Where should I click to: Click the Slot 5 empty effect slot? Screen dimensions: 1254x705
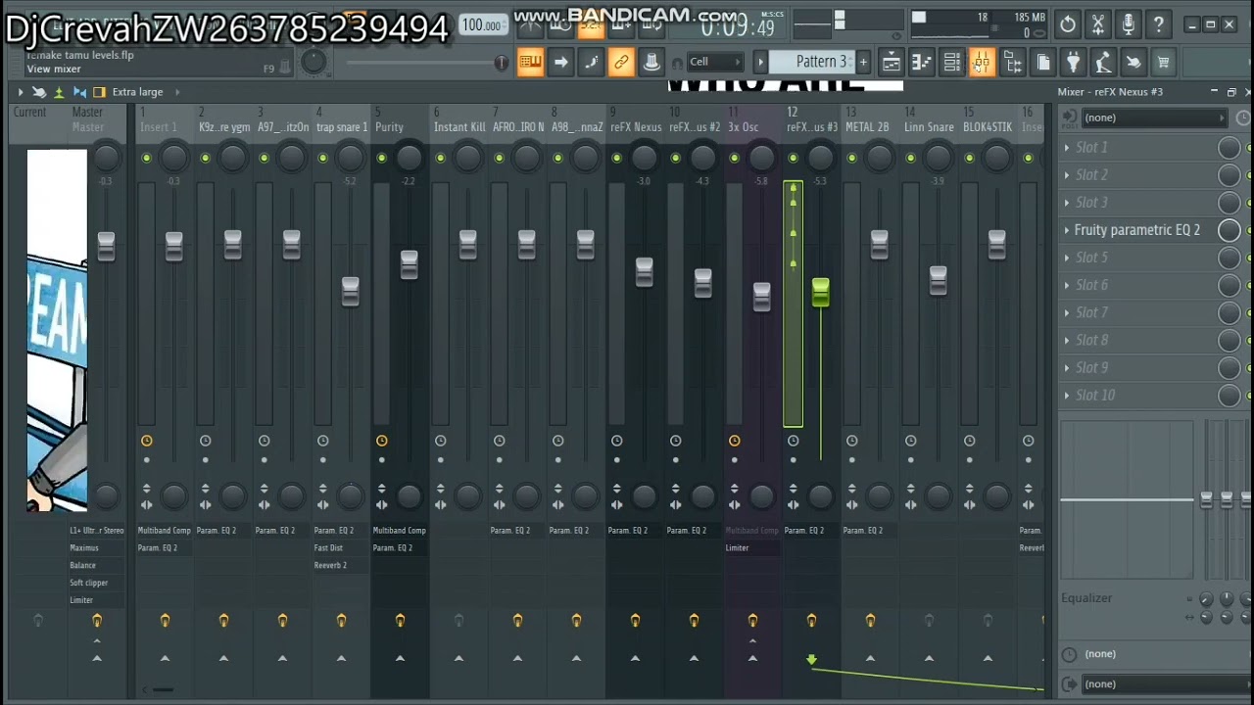click(x=1092, y=258)
